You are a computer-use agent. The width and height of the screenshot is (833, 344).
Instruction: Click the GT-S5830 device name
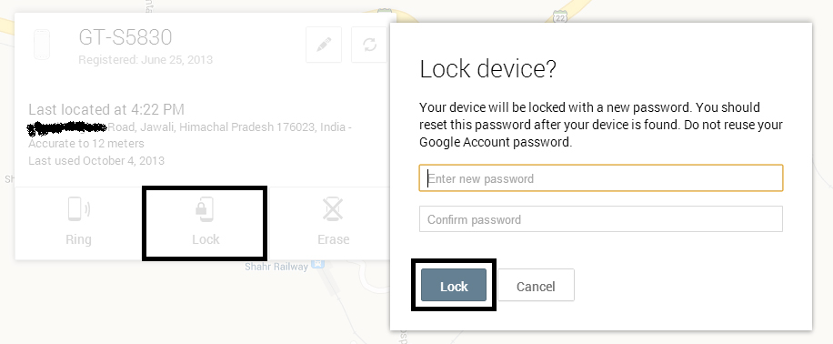[x=125, y=37]
